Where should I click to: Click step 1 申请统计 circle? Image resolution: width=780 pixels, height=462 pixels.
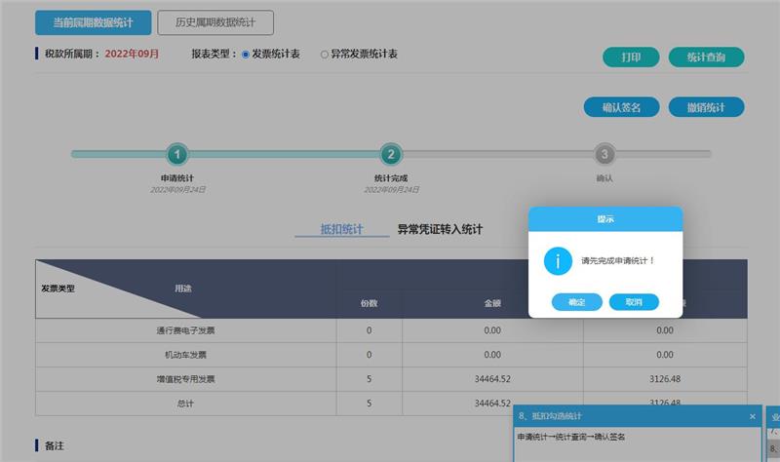pos(176,154)
